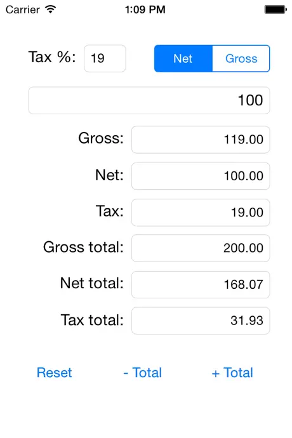The width and height of the screenshot is (292, 438).
Task: Subtract with the - Total button
Action: 142,373
